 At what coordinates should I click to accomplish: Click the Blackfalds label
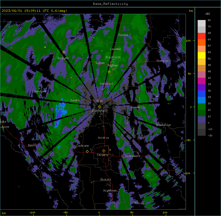point(113,57)
